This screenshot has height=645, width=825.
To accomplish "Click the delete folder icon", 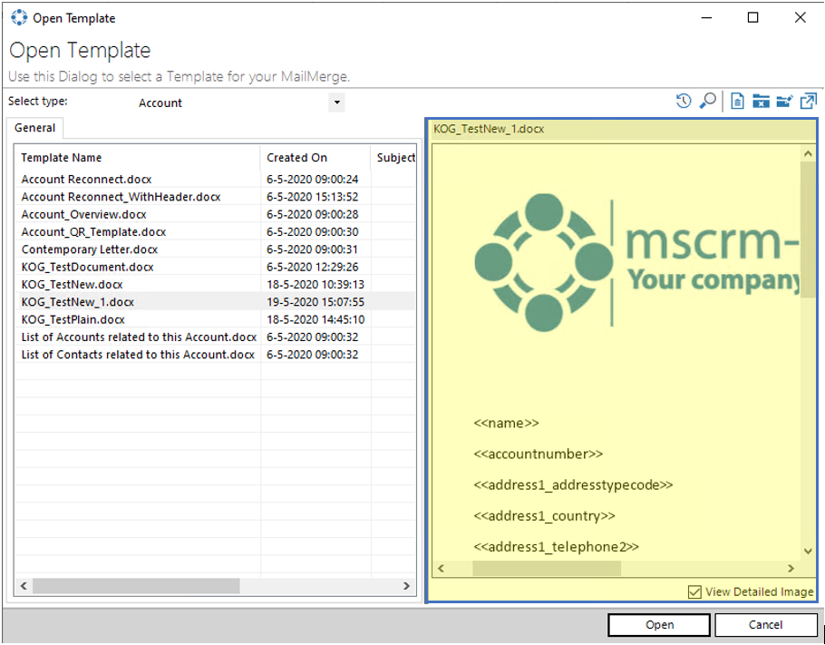I will coord(761,101).
